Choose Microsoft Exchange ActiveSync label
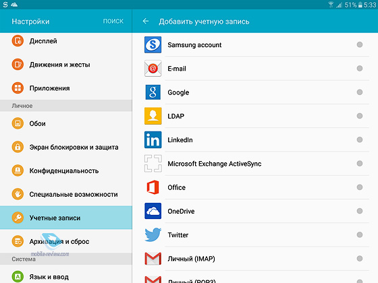 [x=215, y=164]
